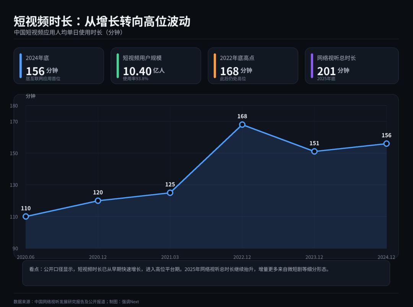This screenshot has width=413, height=307.
Task: Click the purple accent bar beside 网络视听总时长
Action: (312, 66)
